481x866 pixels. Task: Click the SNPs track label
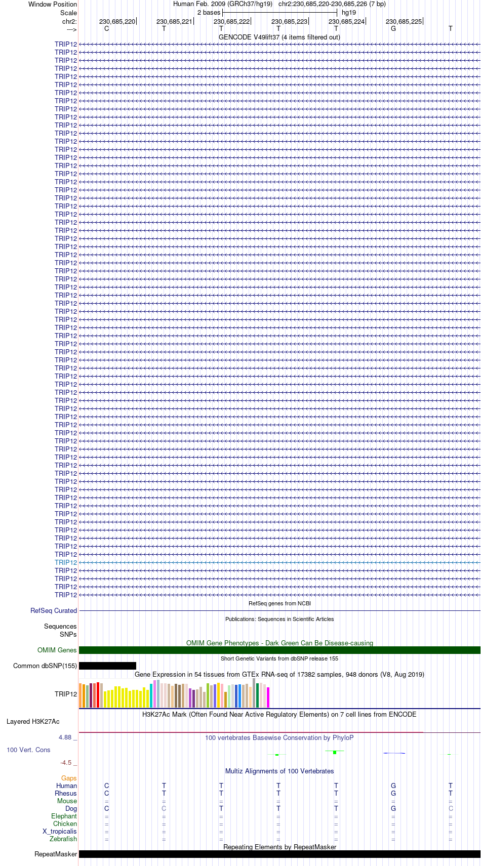coord(68,634)
